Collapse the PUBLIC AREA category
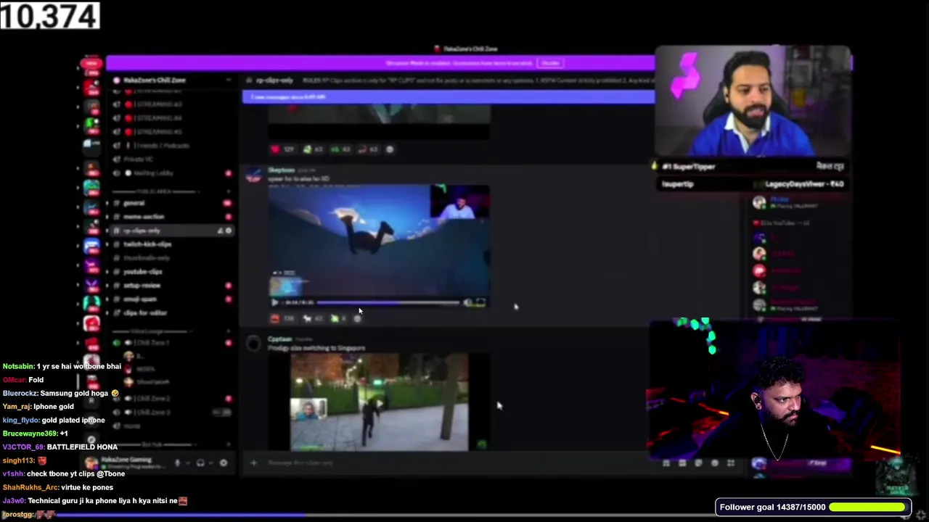 click(155, 191)
